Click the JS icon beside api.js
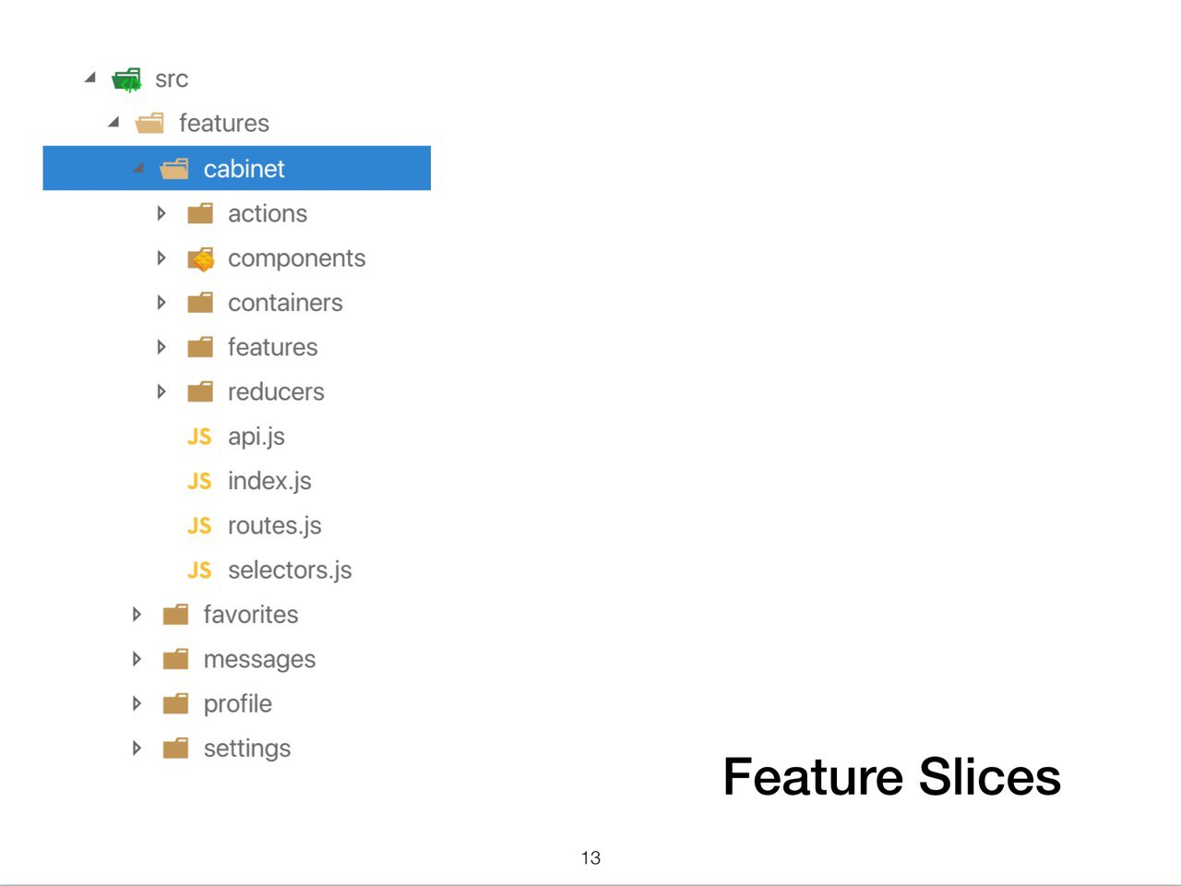This screenshot has height=886, width=1181. pos(199,437)
